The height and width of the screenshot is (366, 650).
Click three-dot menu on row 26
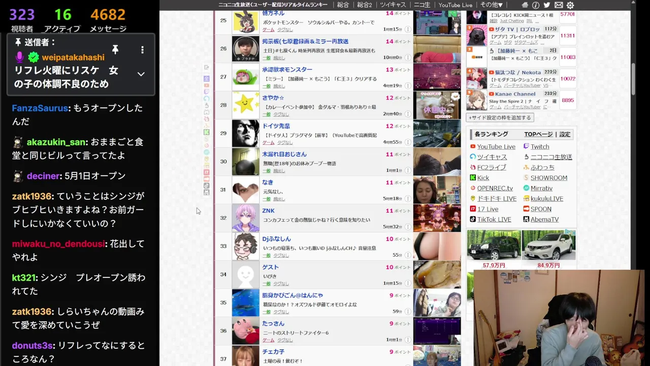pos(408,57)
